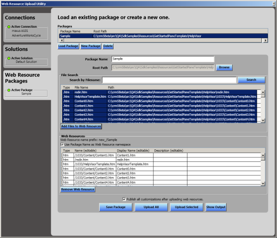Click Browse next to Root Path
Screen dimensions: 277x238
[x=224, y=67]
